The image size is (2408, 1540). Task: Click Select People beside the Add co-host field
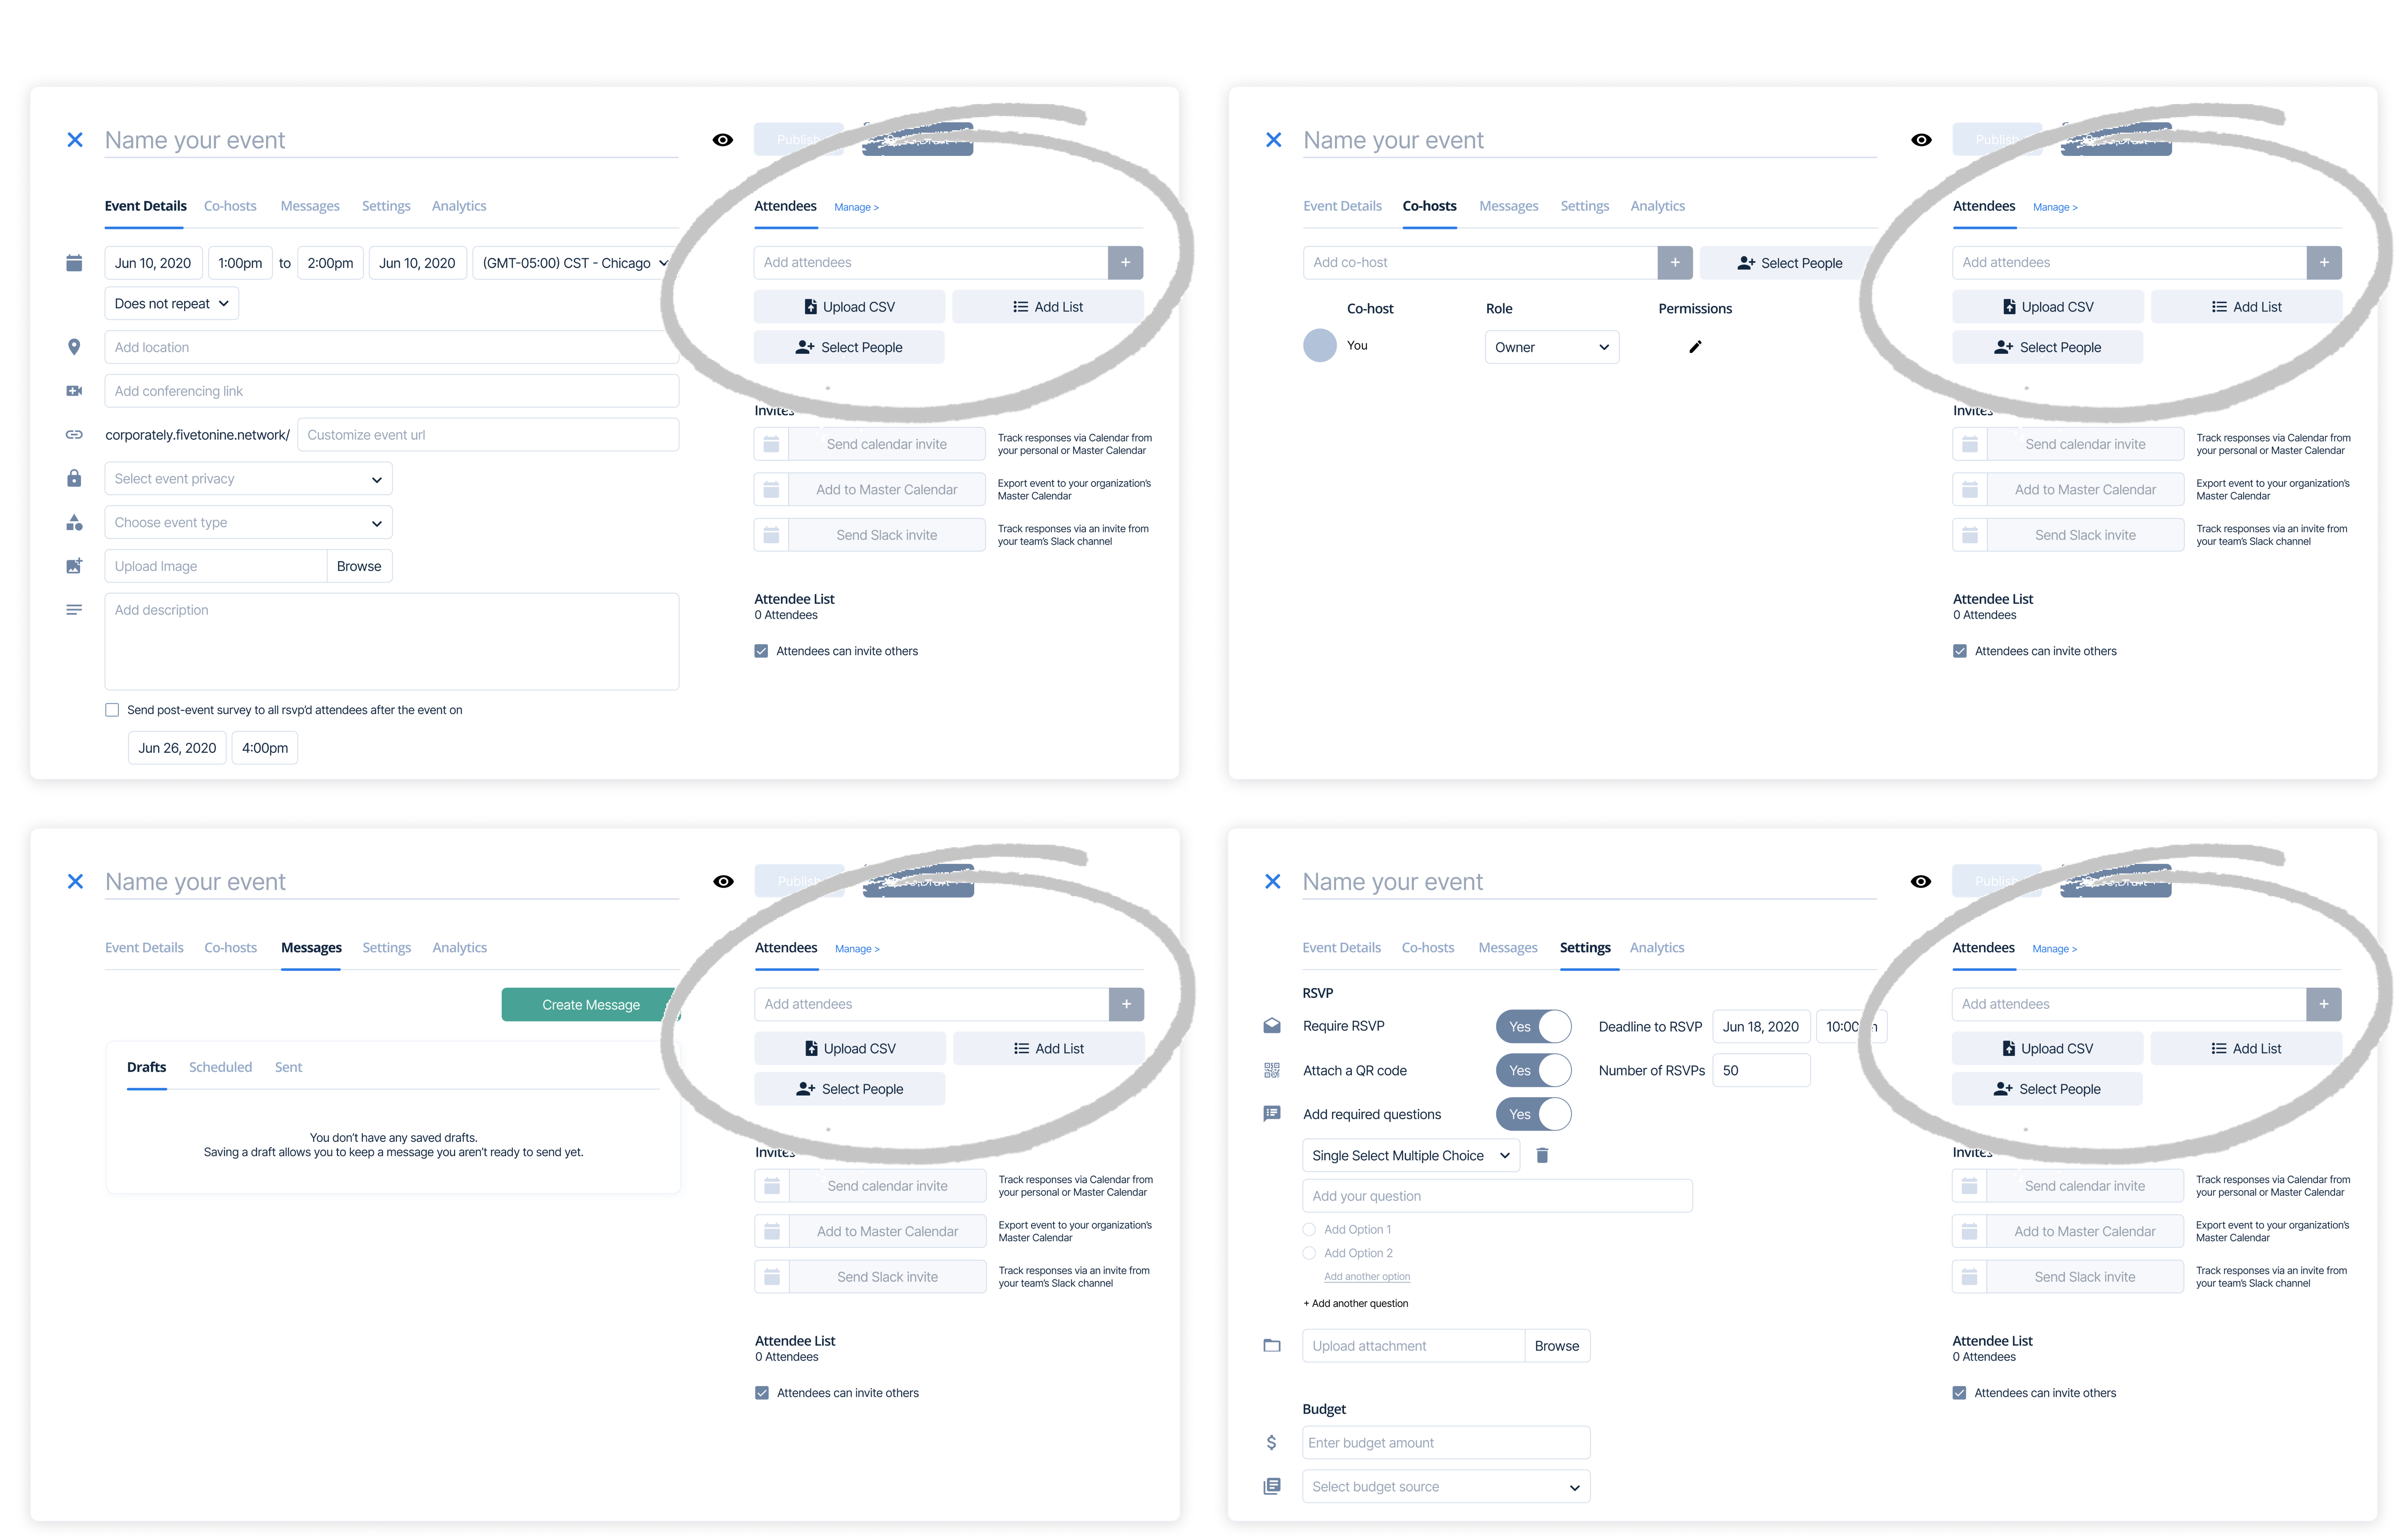pos(1789,263)
